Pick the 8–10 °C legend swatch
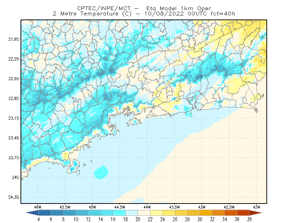288x223 pixels. click(x=69, y=213)
